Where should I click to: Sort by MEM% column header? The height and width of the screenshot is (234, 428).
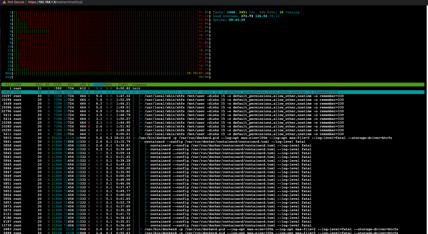108,85
